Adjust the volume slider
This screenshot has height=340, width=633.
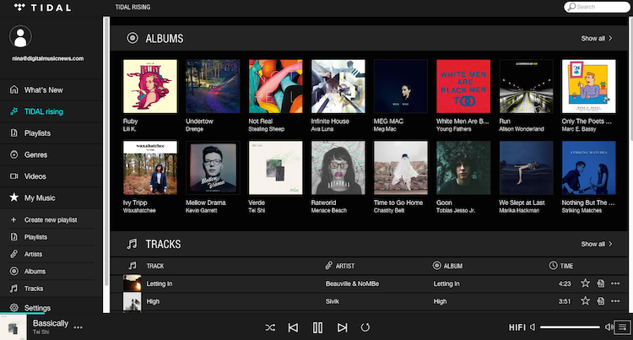(570, 327)
